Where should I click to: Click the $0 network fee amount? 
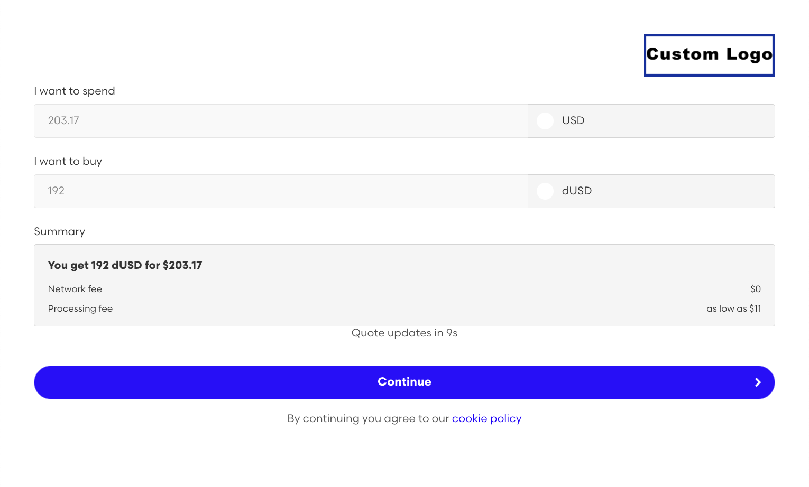pos(755,289)
